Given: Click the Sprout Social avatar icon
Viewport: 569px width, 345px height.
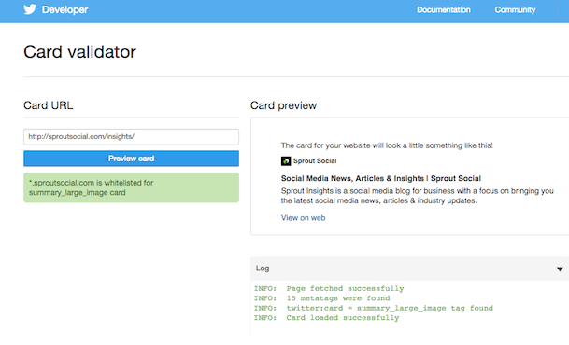Looking at the screenshot, I should point(286,161).
